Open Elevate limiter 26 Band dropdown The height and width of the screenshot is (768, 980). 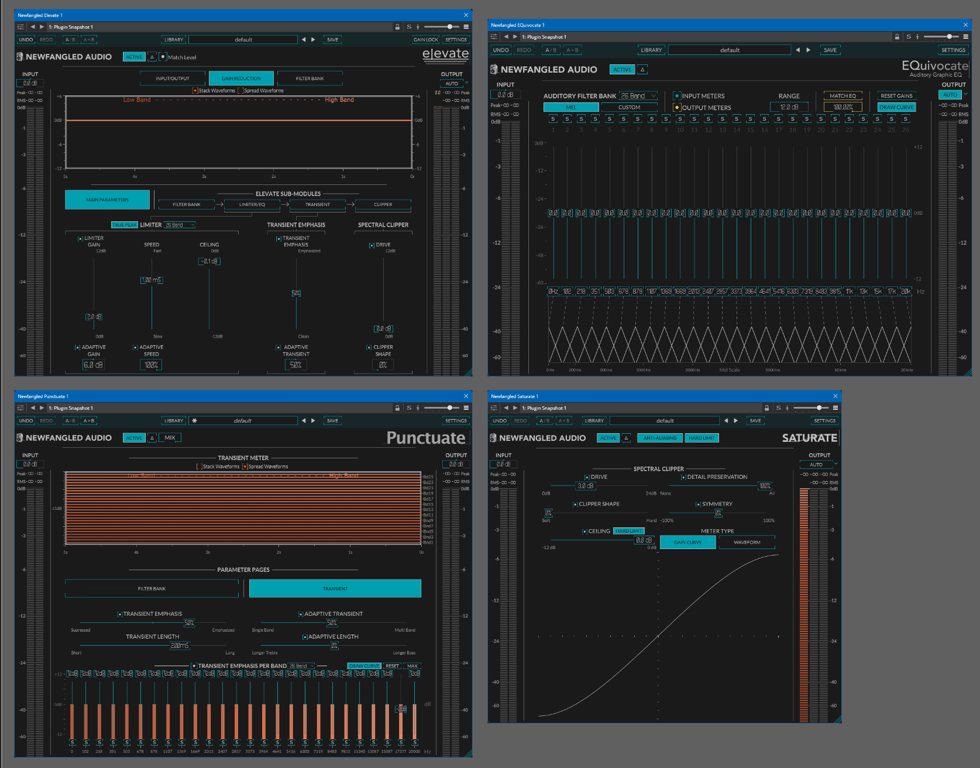click(x=179, y=225)
